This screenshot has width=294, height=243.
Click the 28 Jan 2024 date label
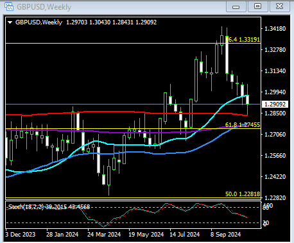point(62,235)
